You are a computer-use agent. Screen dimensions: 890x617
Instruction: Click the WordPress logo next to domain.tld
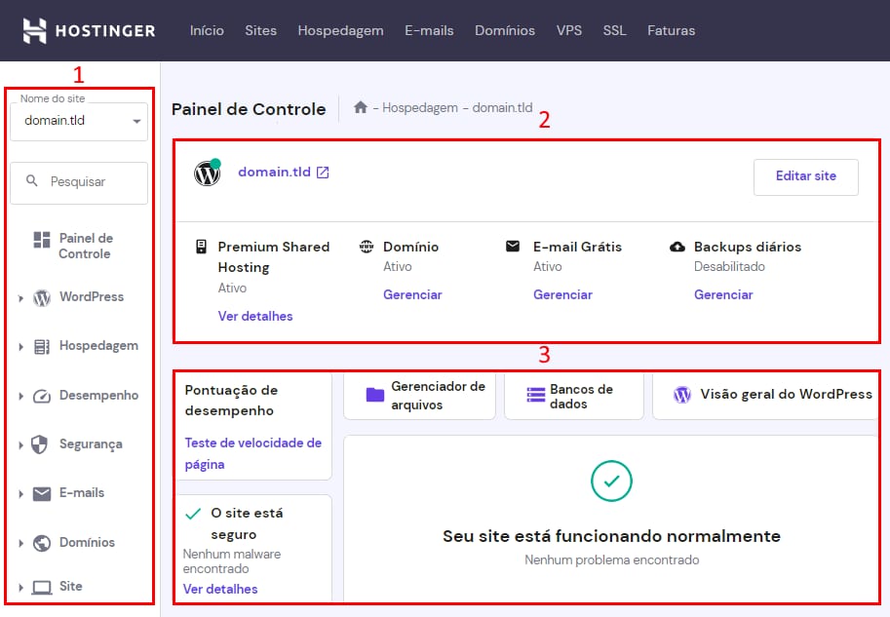[x=207, y=174]
